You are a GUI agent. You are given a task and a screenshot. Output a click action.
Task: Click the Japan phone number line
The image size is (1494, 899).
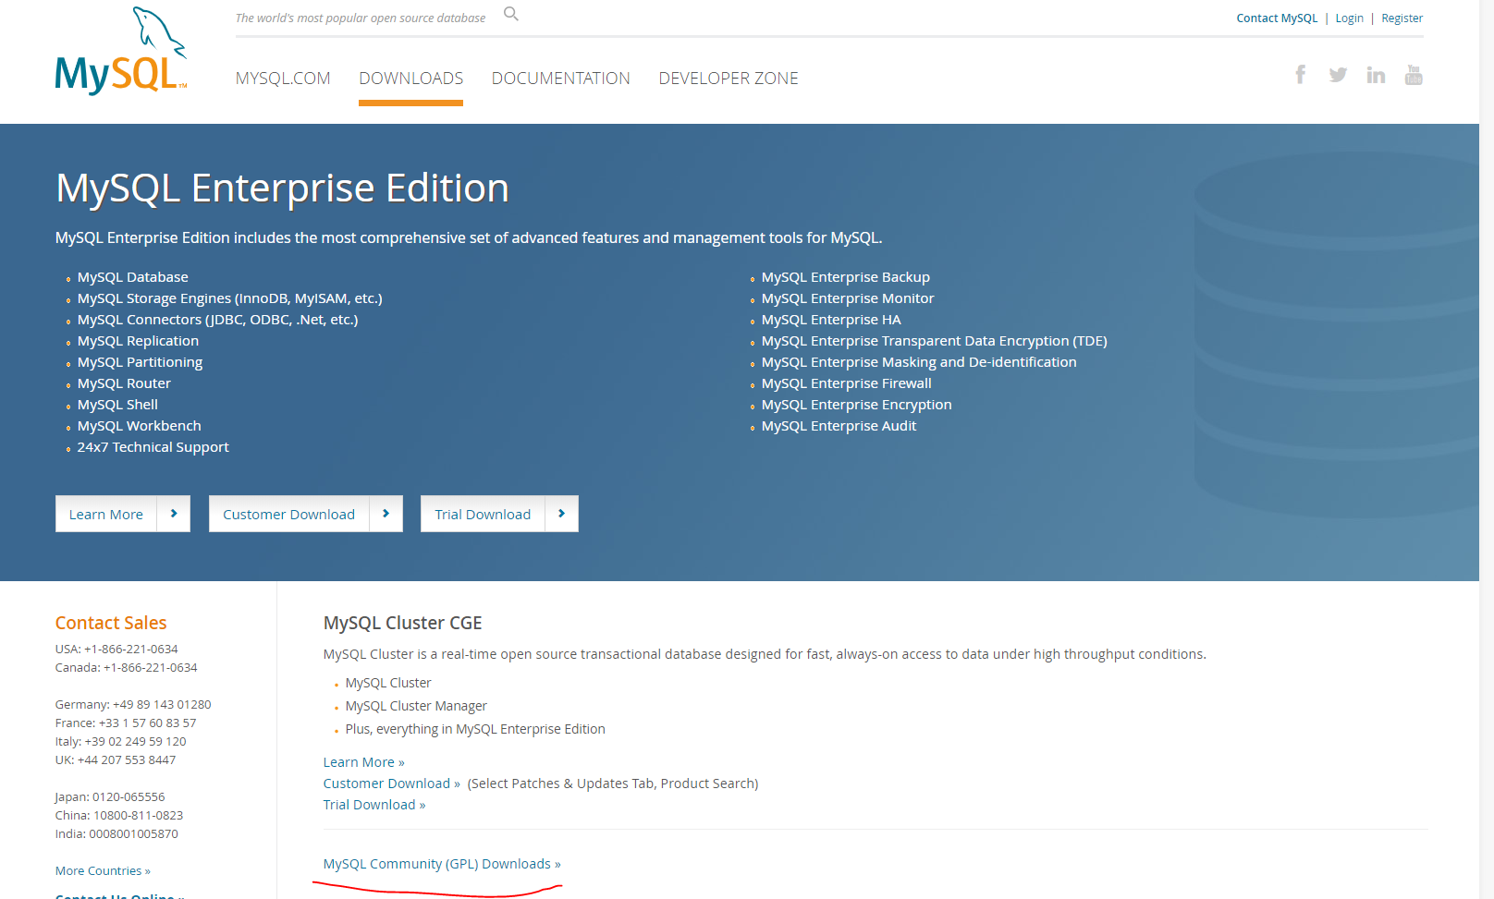pyautogui.click(x=110, y=797)
